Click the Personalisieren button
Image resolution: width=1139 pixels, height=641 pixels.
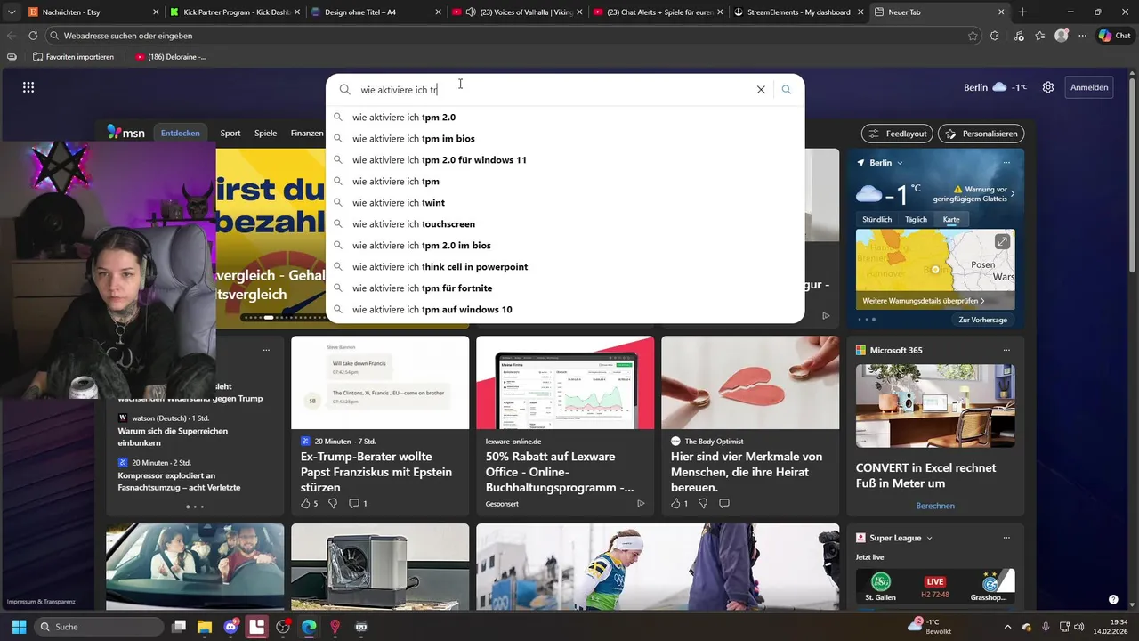[981, 134]
